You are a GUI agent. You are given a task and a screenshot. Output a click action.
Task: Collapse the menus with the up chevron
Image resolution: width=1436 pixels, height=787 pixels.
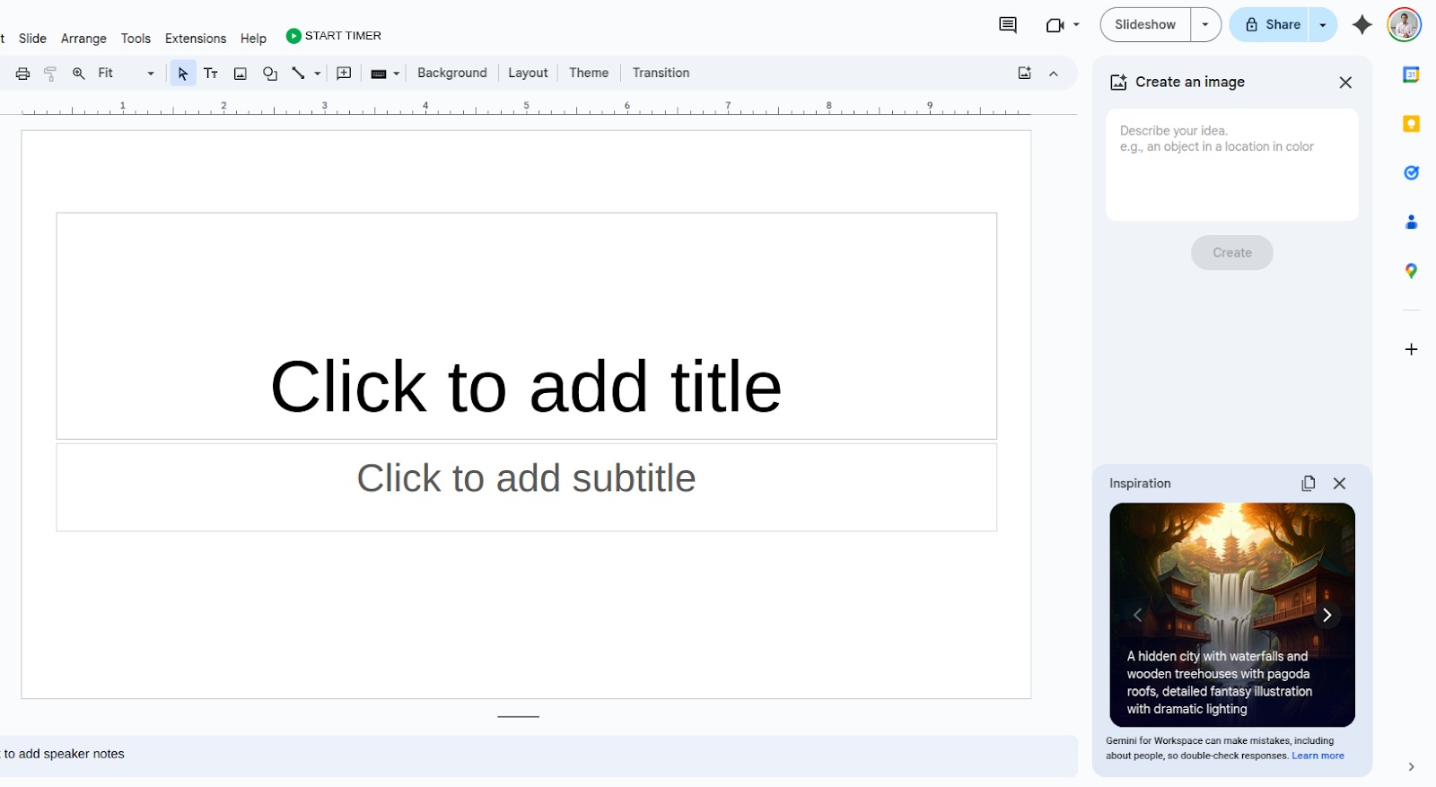tap(1054, 74)
